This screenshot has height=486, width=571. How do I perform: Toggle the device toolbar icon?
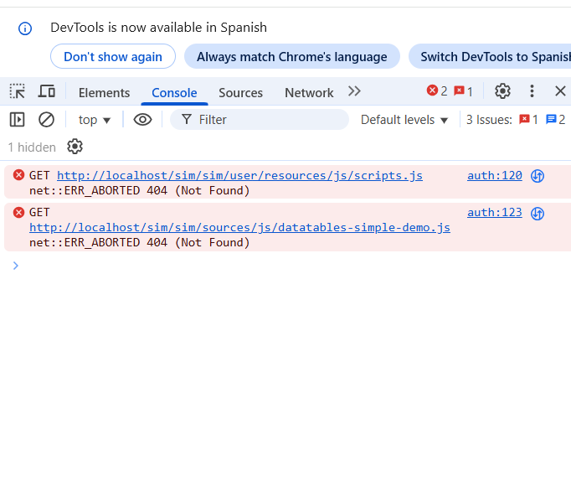tap(46, 91)
